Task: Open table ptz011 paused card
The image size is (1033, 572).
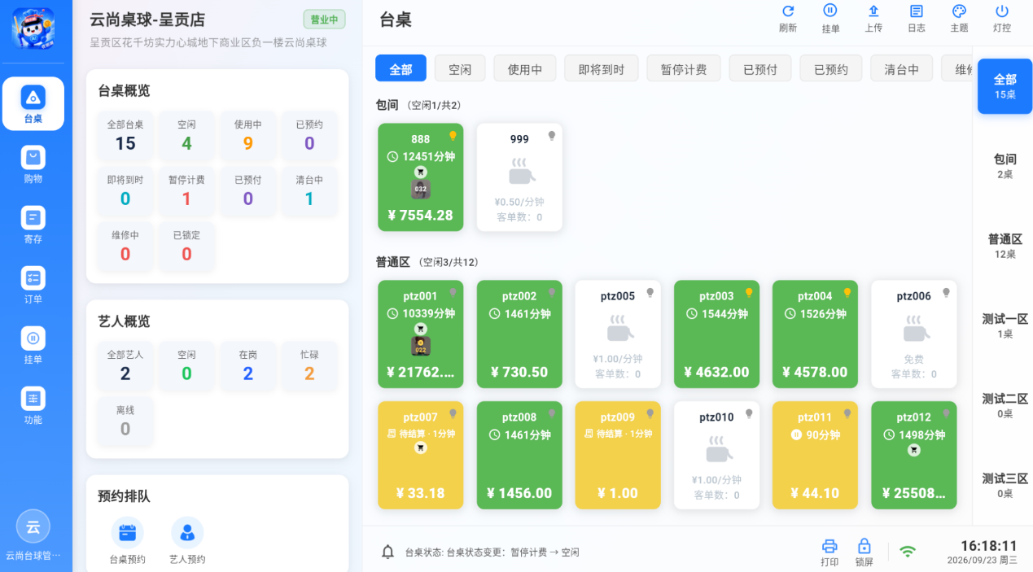Action: click(x=815, y=455)
